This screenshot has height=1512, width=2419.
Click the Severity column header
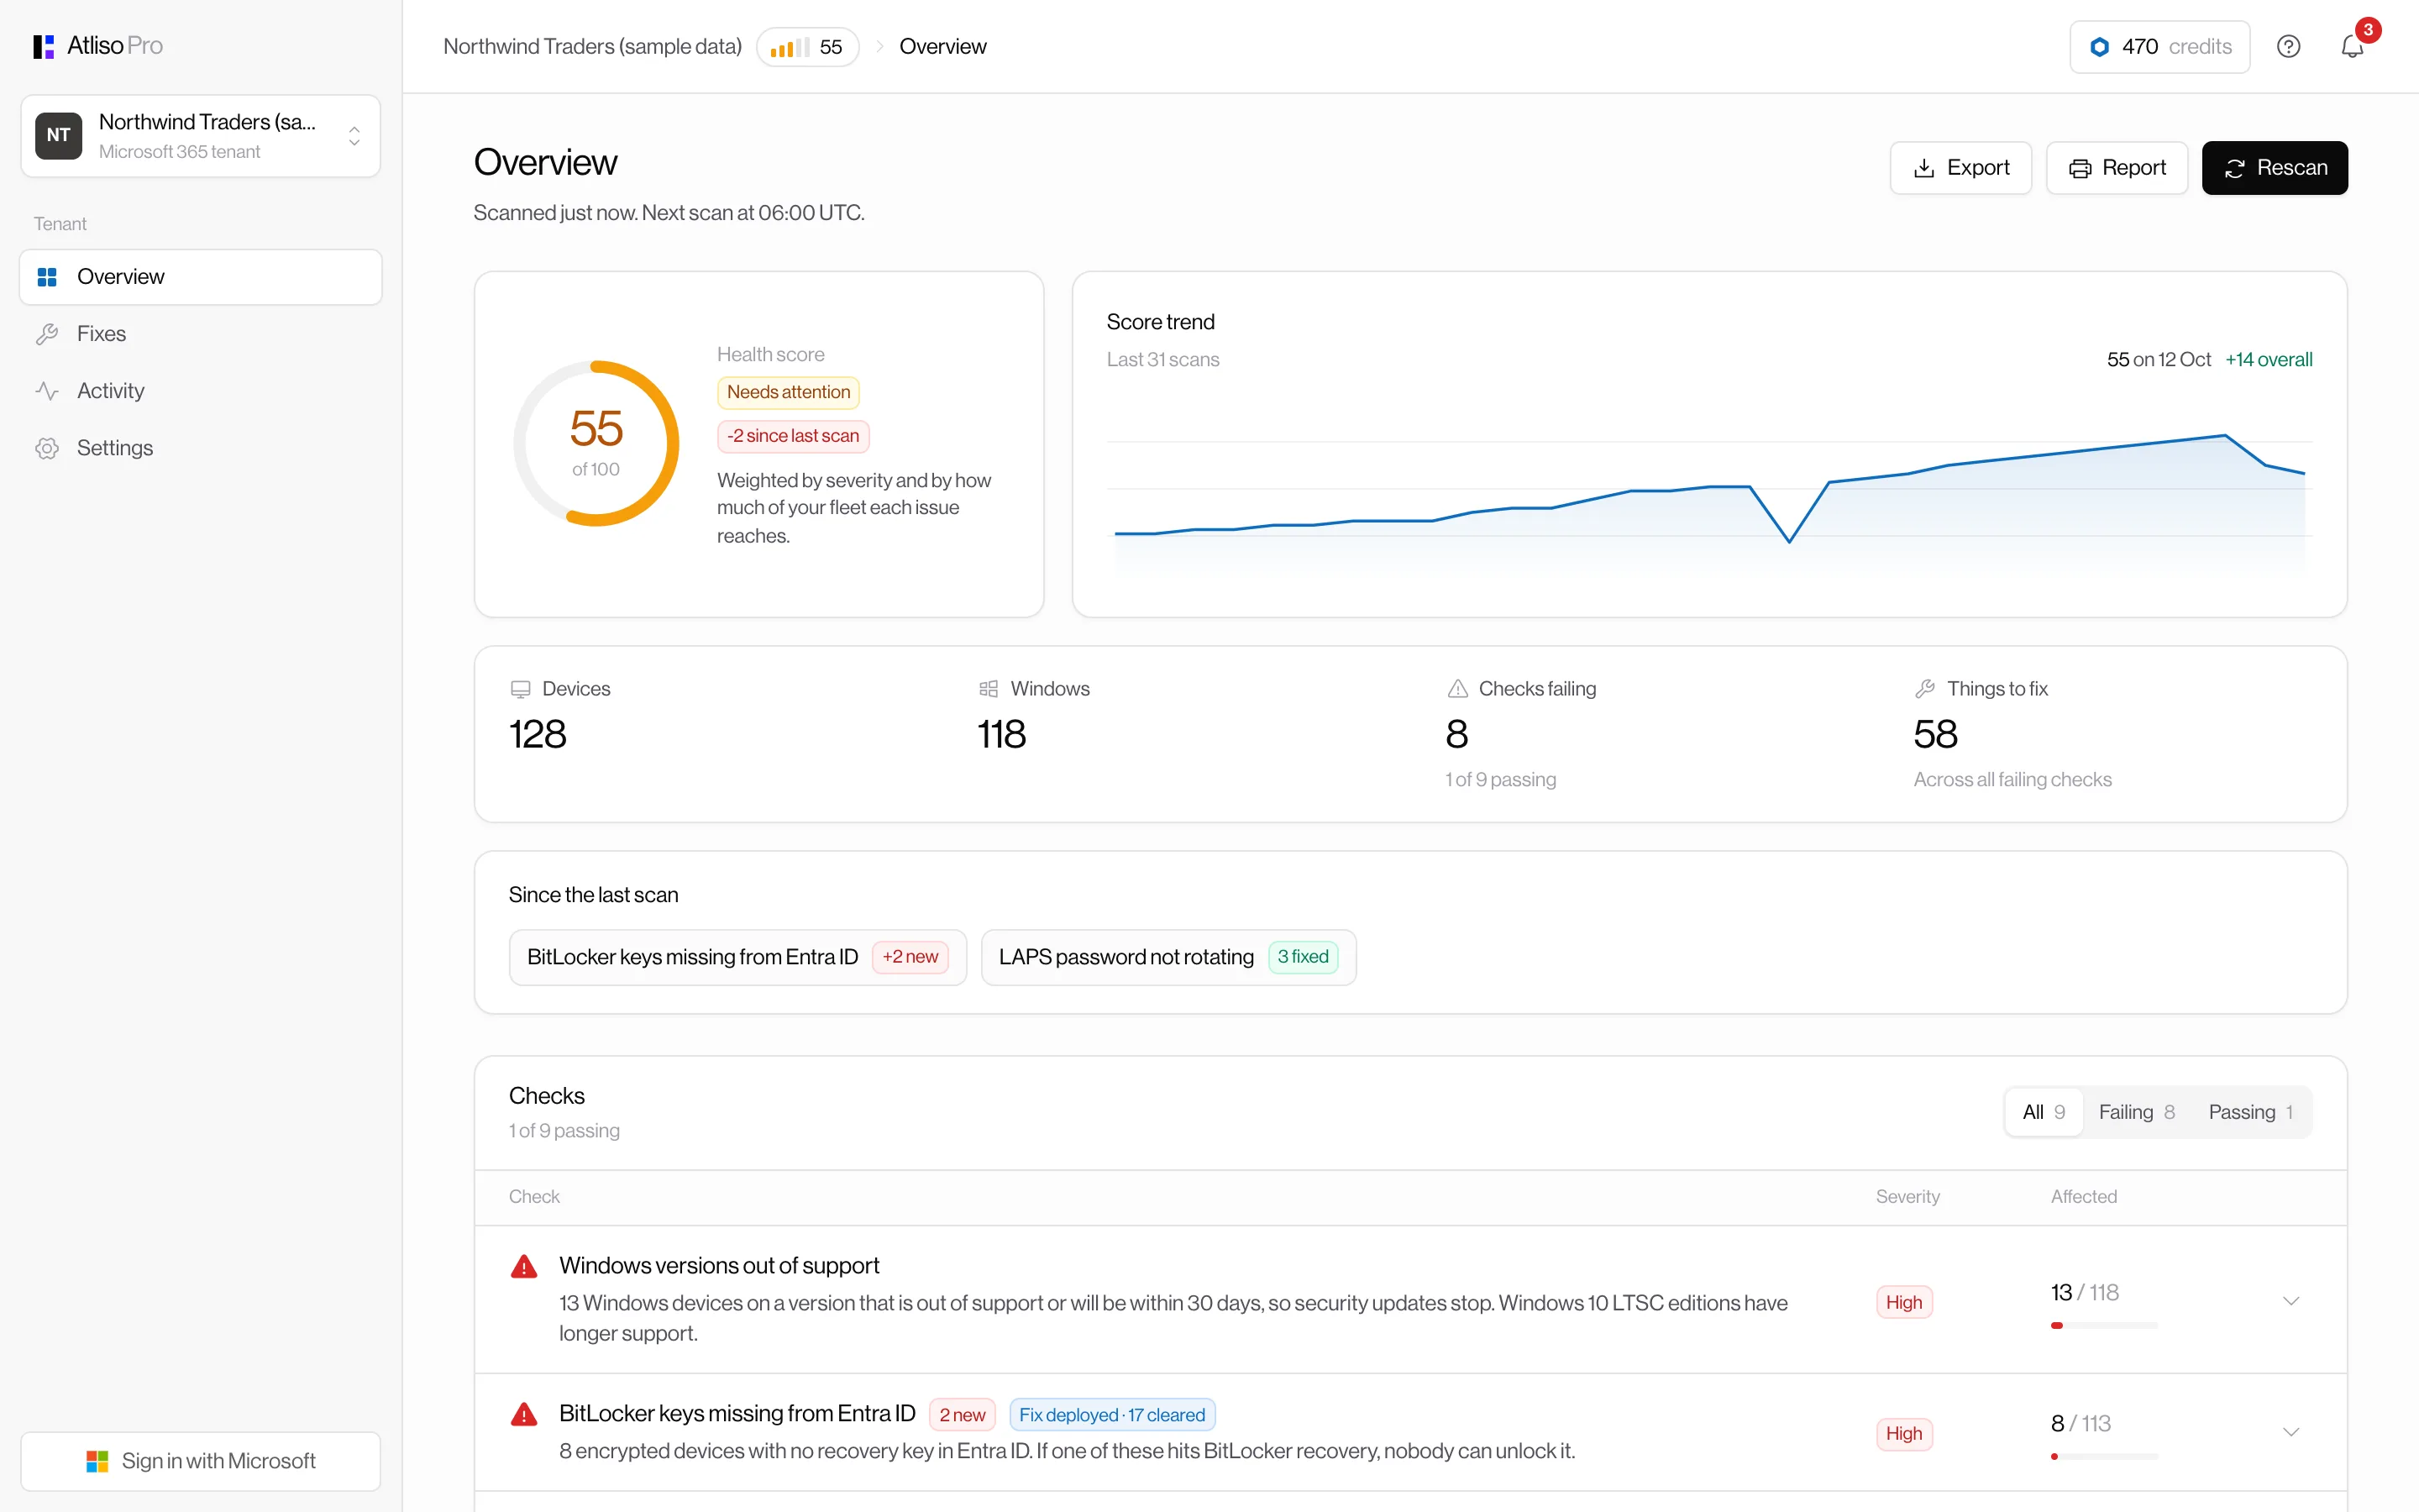tap(1907, 1197)
